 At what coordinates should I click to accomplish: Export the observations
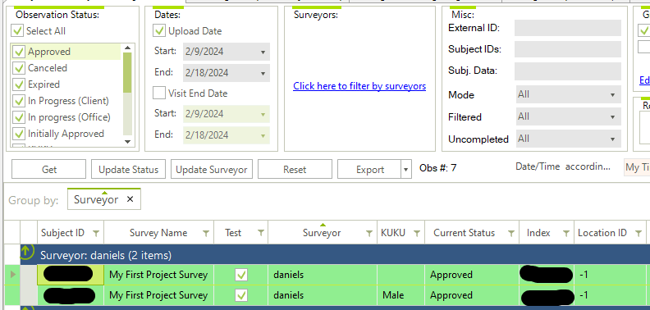(369, 170)
